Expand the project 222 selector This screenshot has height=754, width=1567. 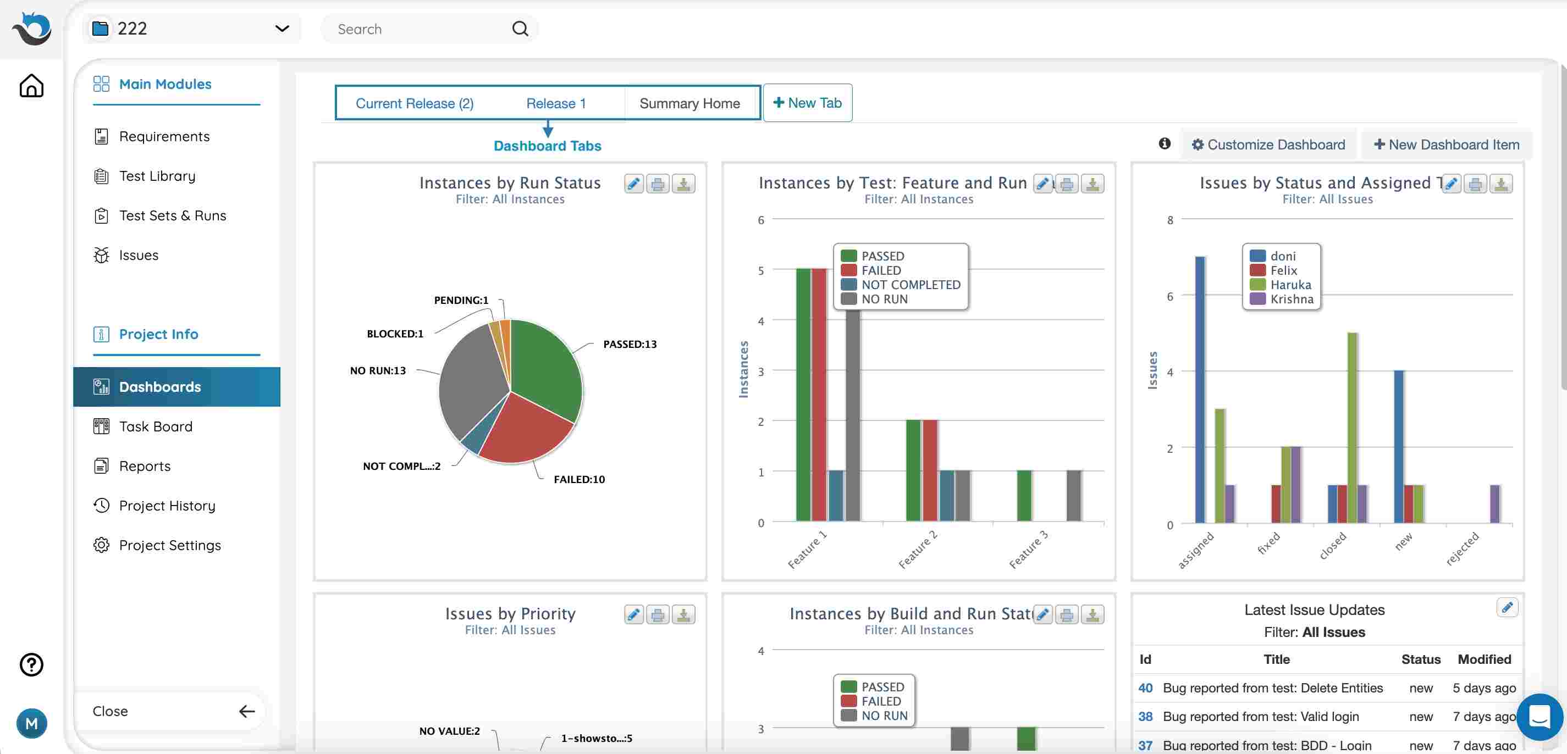pyautogui.click(x=280, y=29)
